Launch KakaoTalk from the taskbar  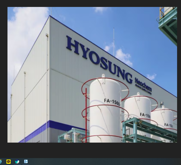[9, 162]
